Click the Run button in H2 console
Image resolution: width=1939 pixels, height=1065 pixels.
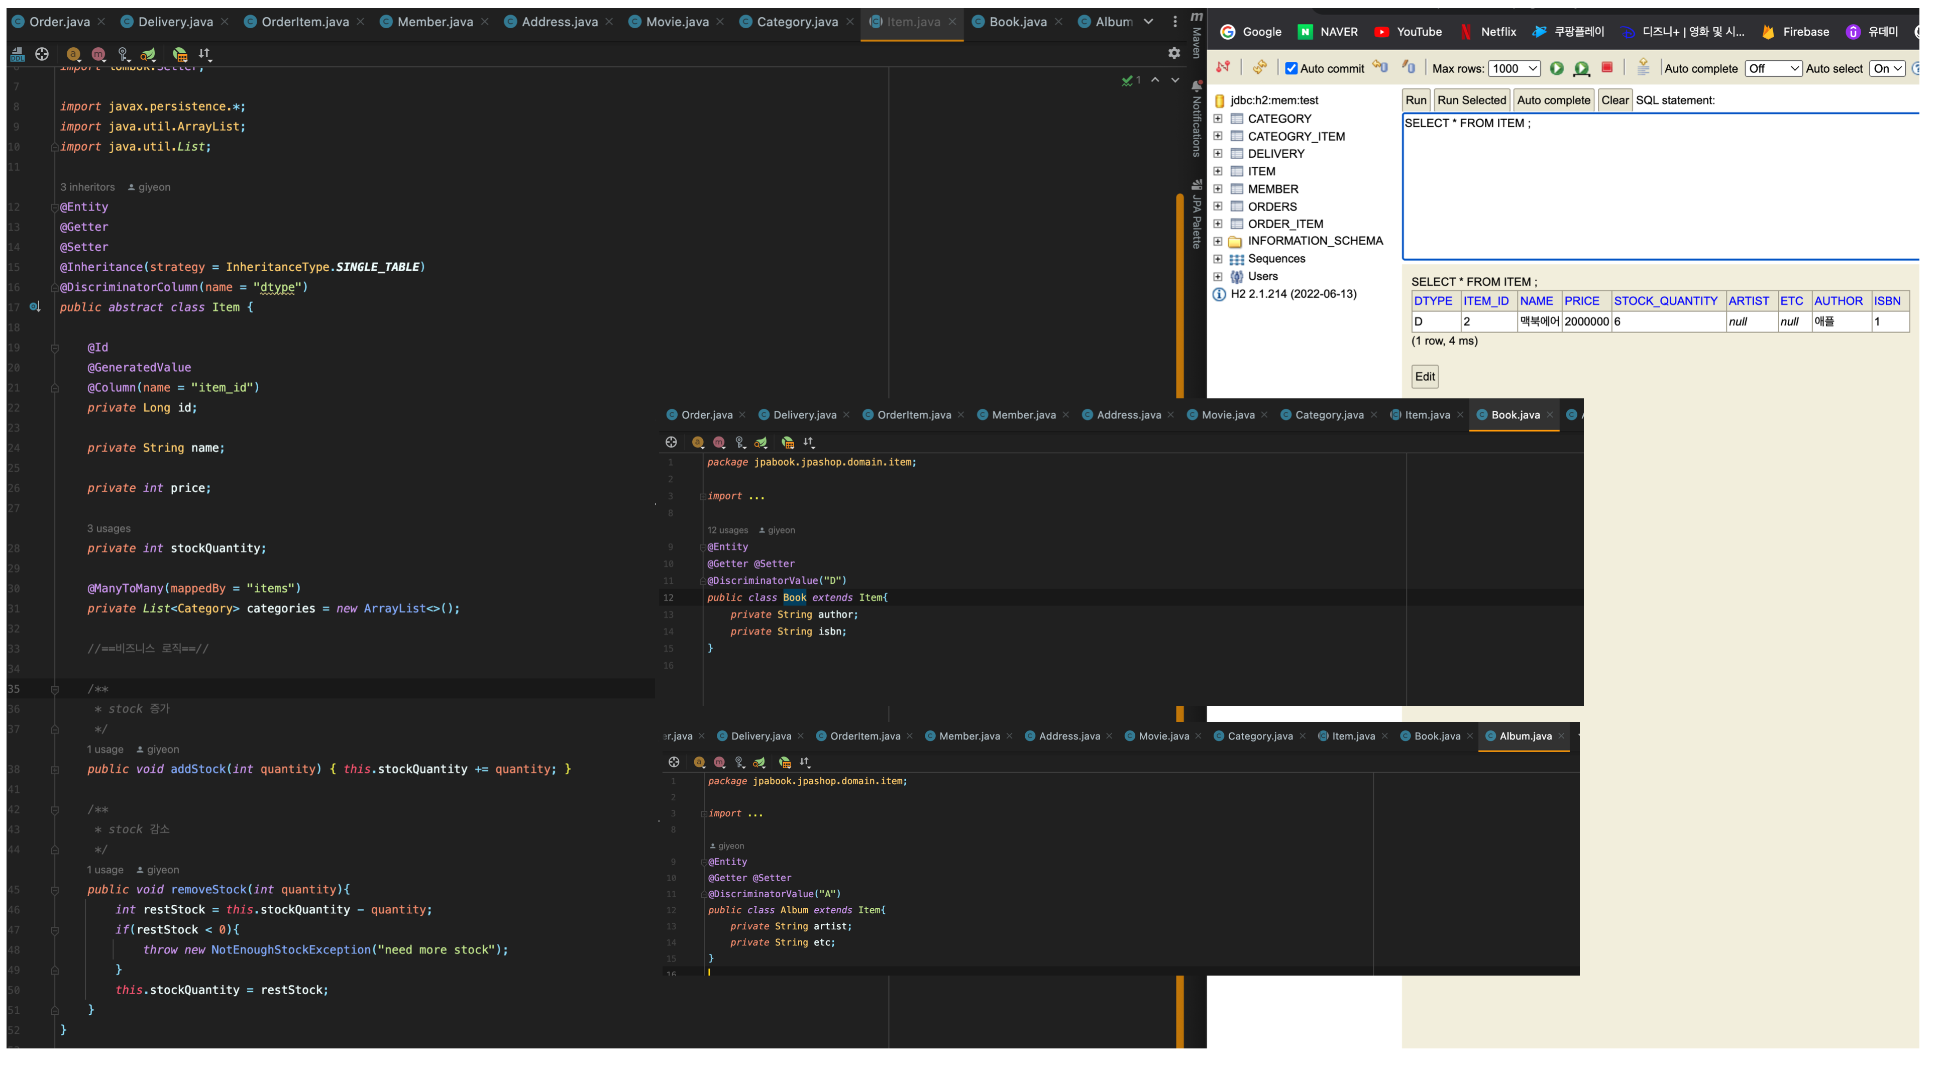1415,100
